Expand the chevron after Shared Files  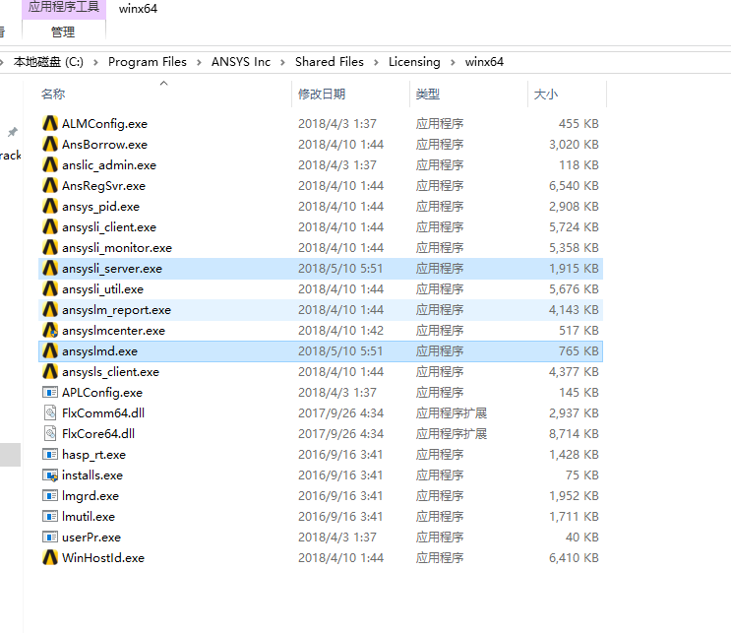coord(376,62)
